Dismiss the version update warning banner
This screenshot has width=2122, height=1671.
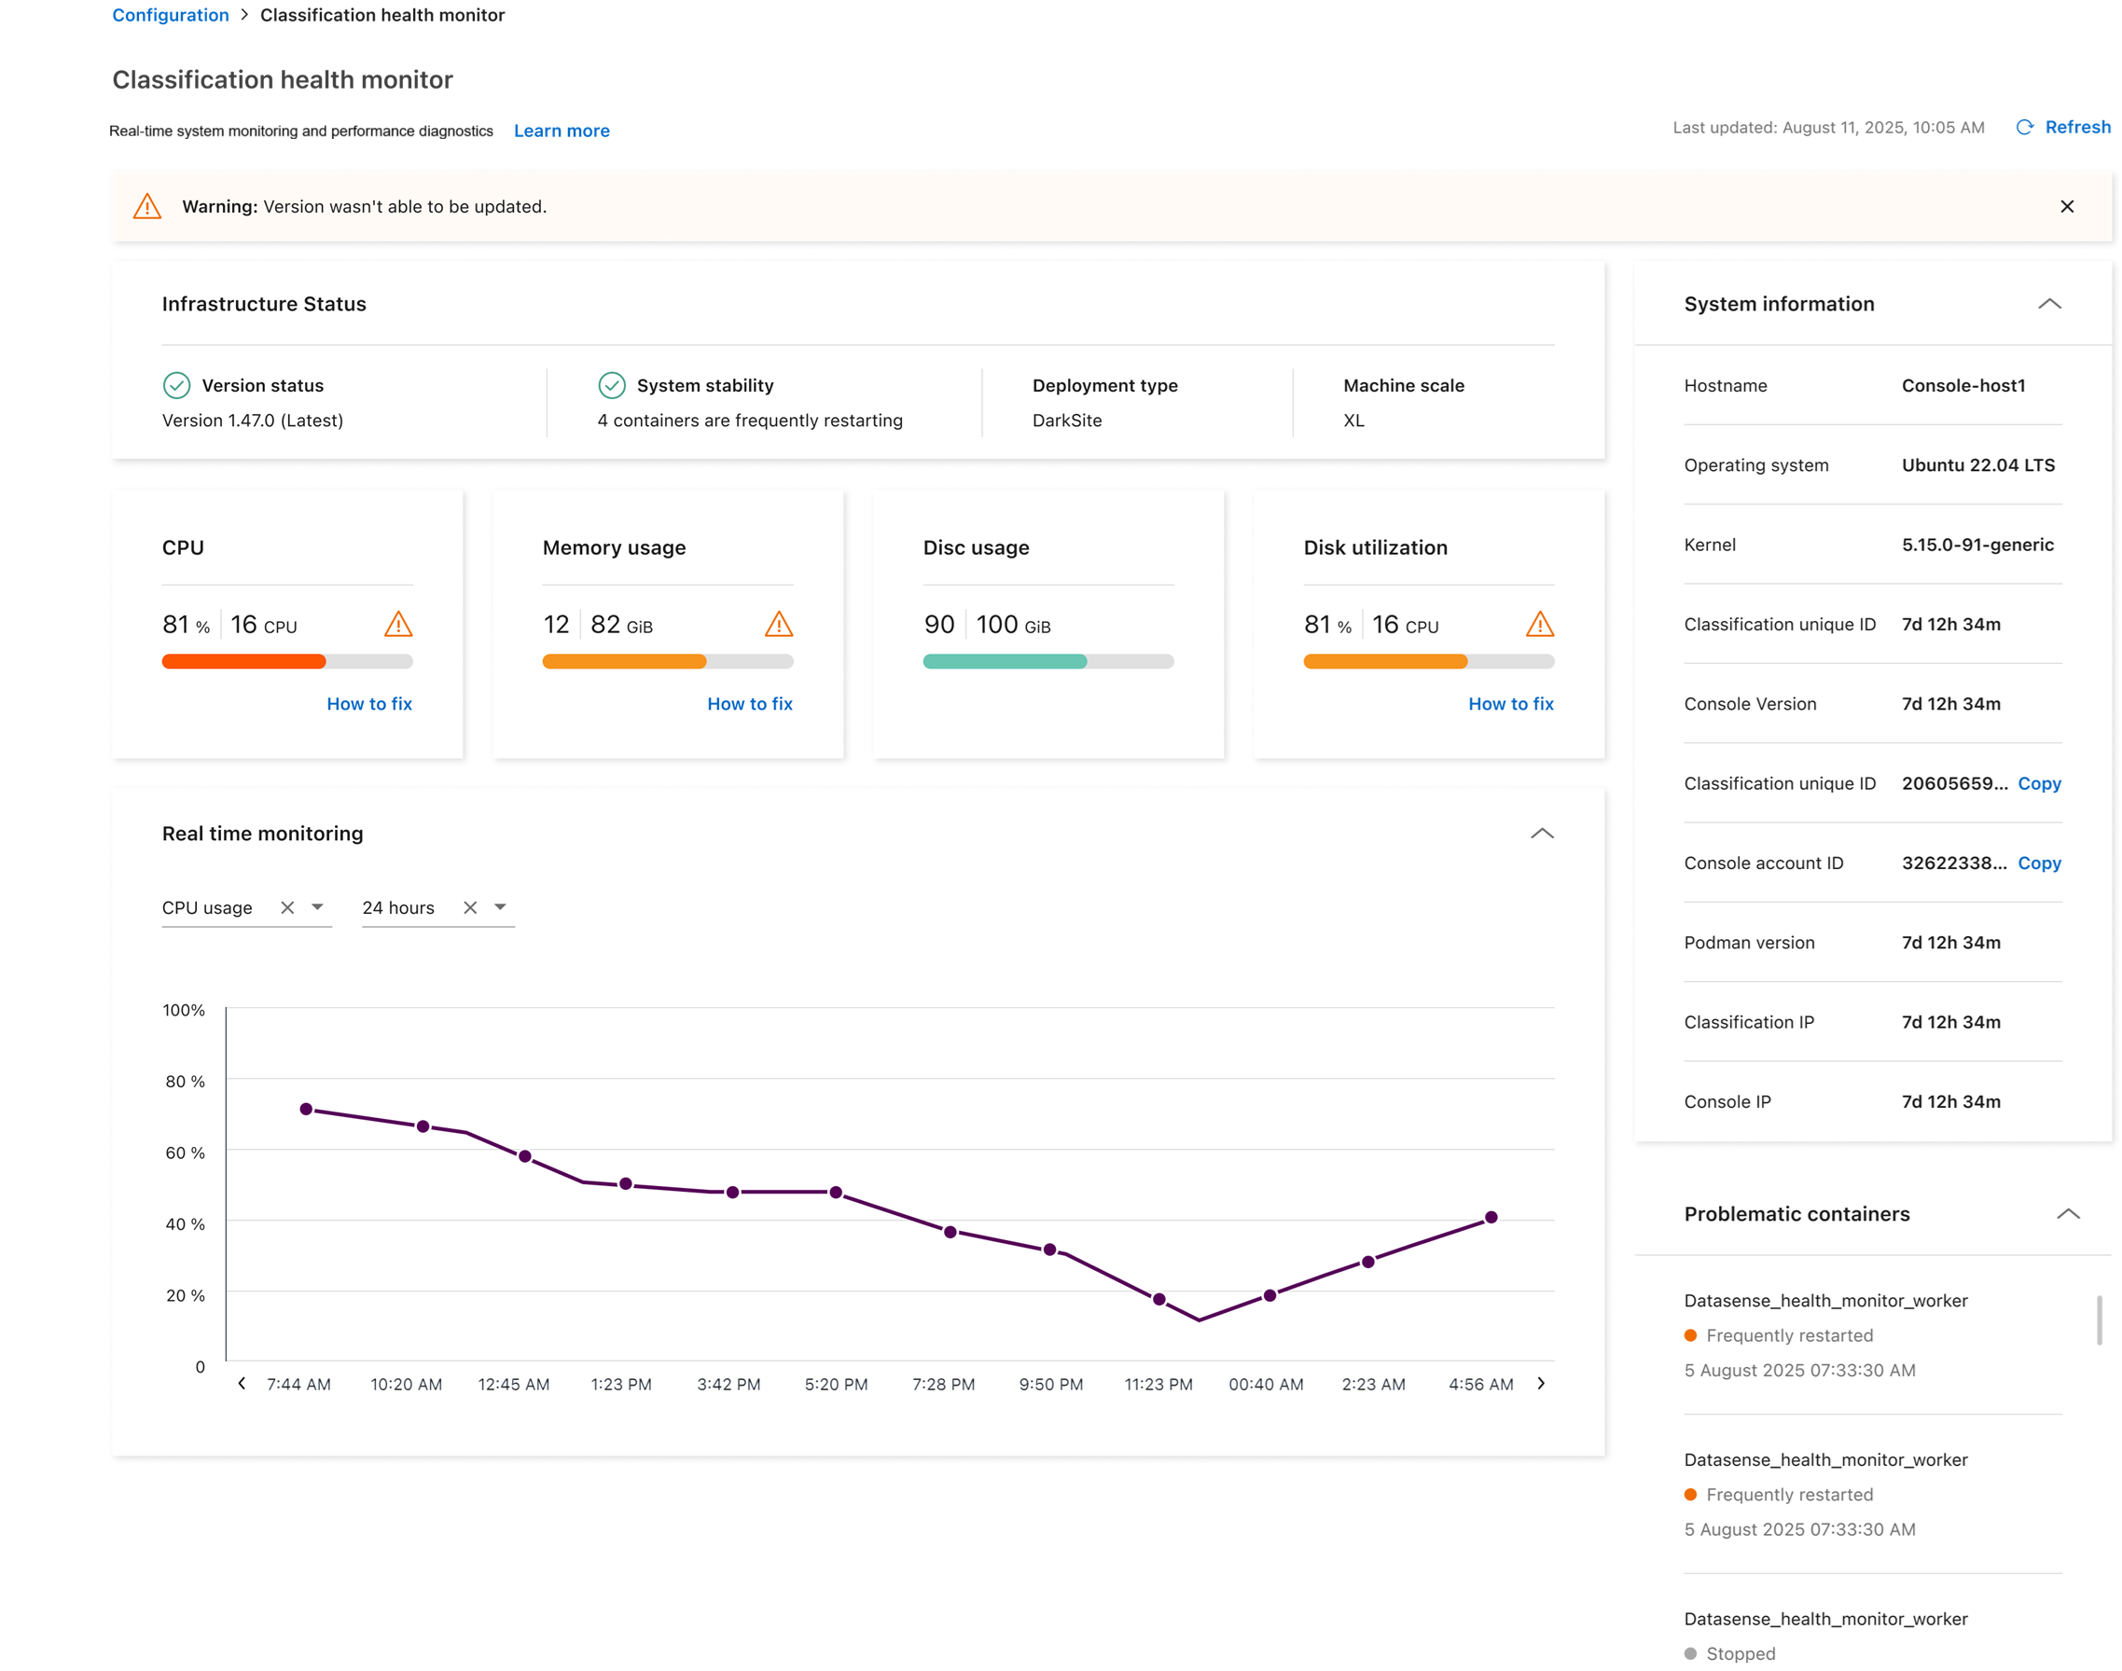2068,205
